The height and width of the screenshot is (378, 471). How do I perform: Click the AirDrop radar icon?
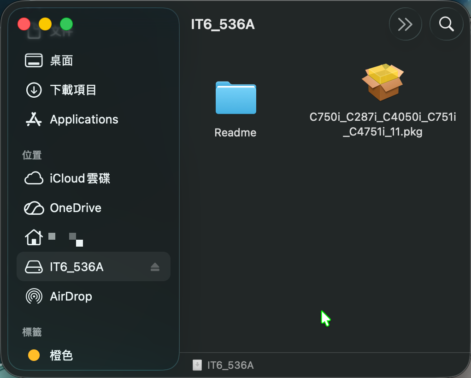pyautogui.click(x=34, y=296)
